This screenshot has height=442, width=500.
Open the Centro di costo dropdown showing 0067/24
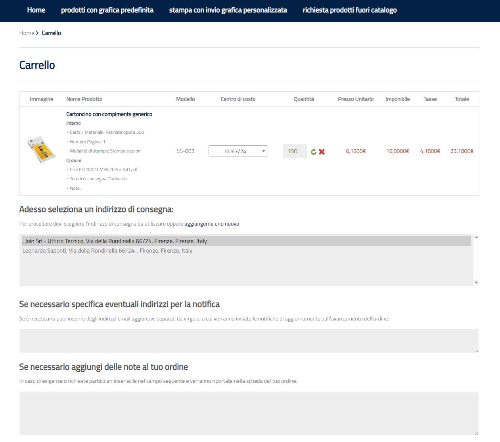[x=238, y=151]
